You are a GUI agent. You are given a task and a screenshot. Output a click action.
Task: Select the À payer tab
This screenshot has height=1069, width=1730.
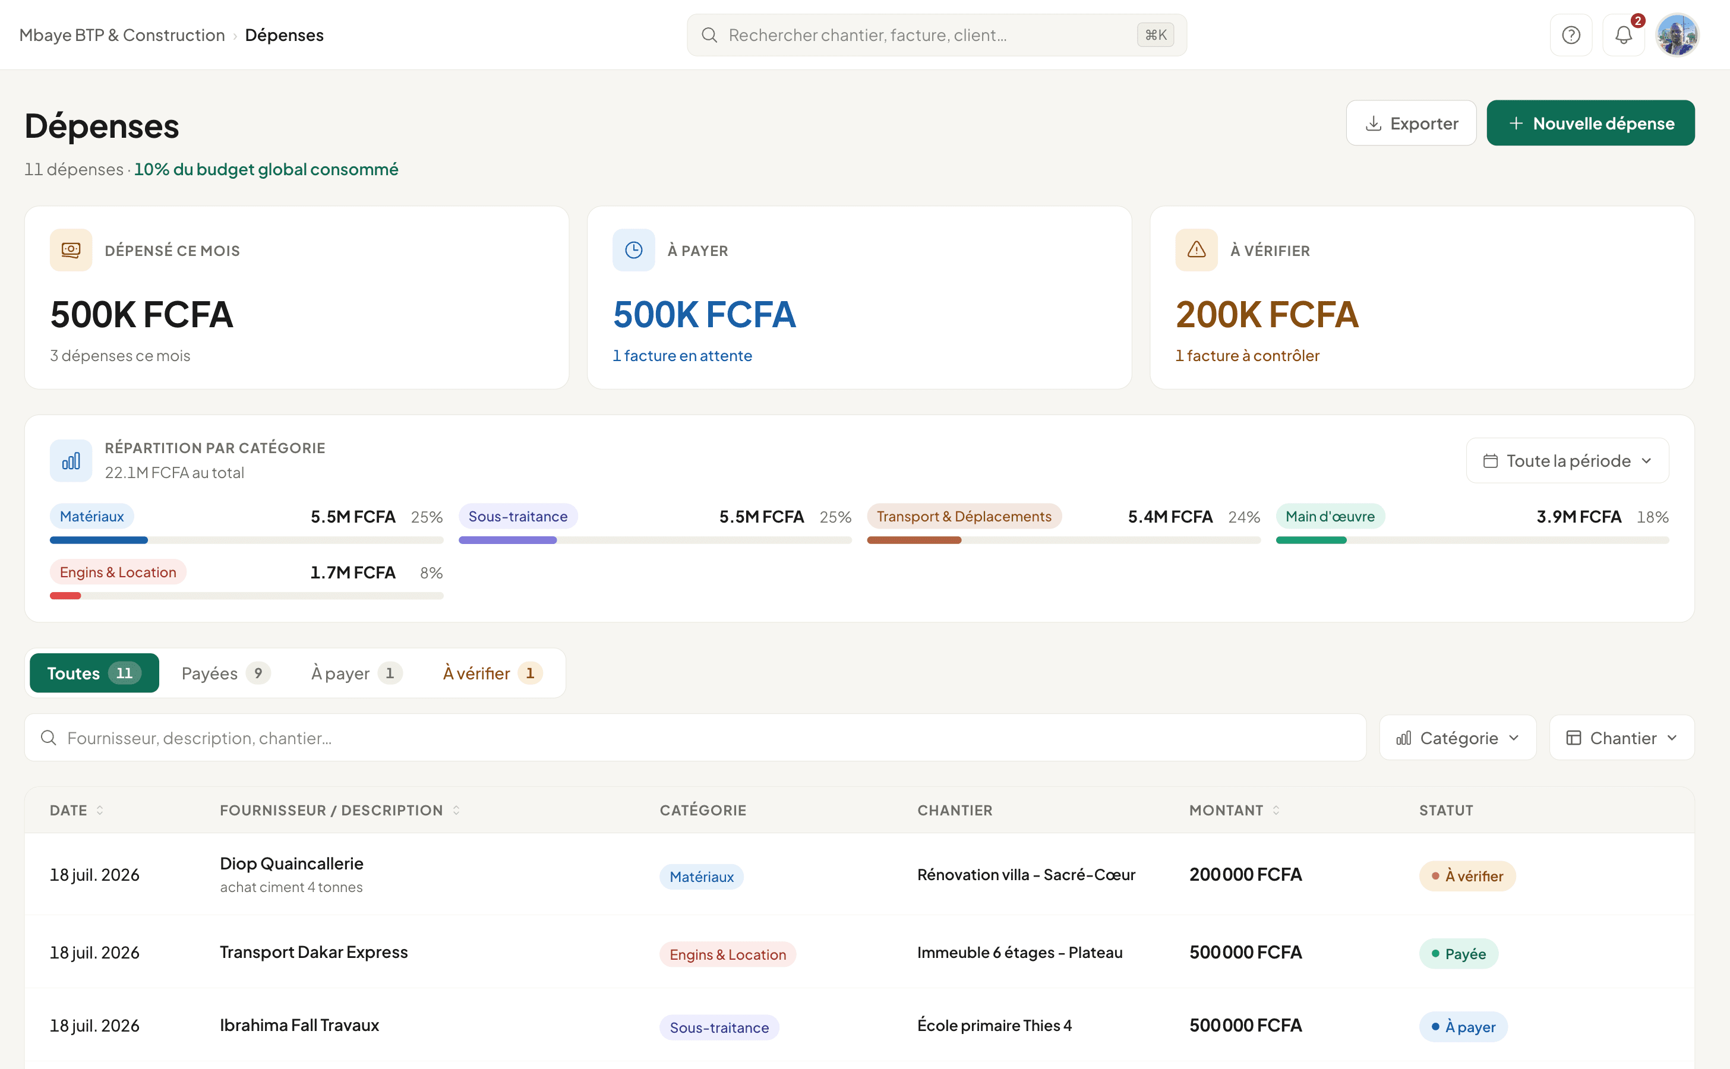[x=356, y=673]
